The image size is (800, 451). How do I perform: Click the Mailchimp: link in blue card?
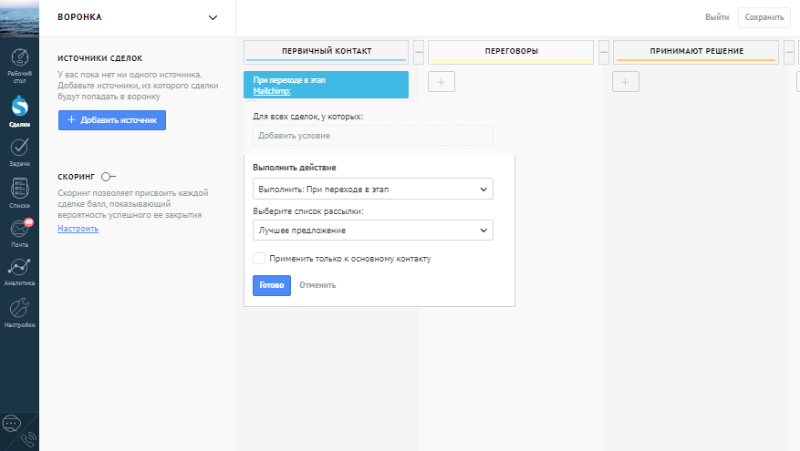[x=272, y=91]
